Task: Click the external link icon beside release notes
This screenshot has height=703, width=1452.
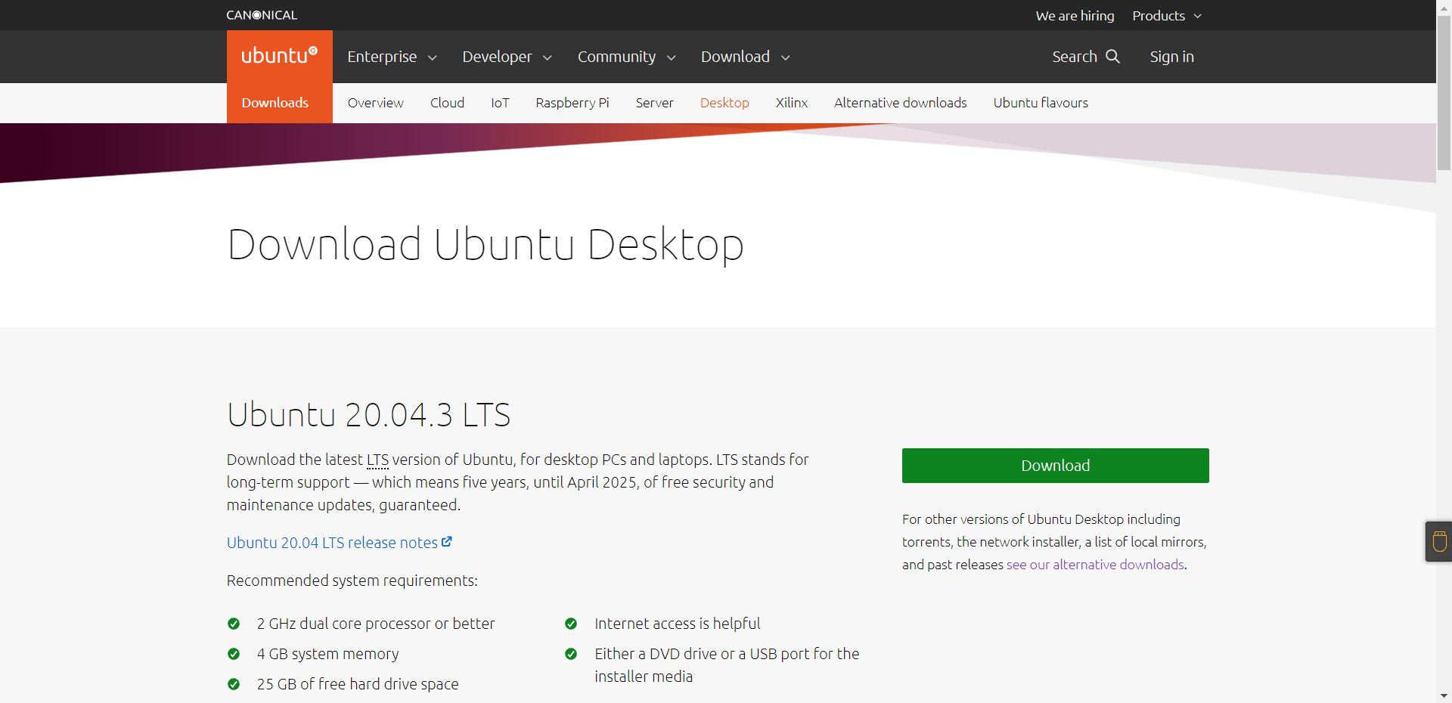Action: (447, 541)
